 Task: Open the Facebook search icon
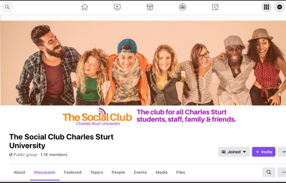point(7,7)
